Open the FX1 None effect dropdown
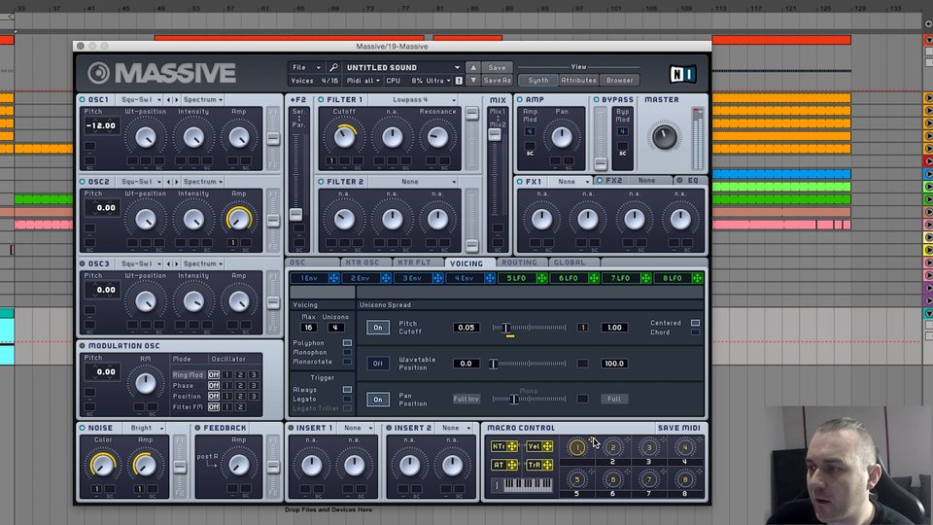The height and width of the screenshot is (525, 933). click(x=570, y=182)
